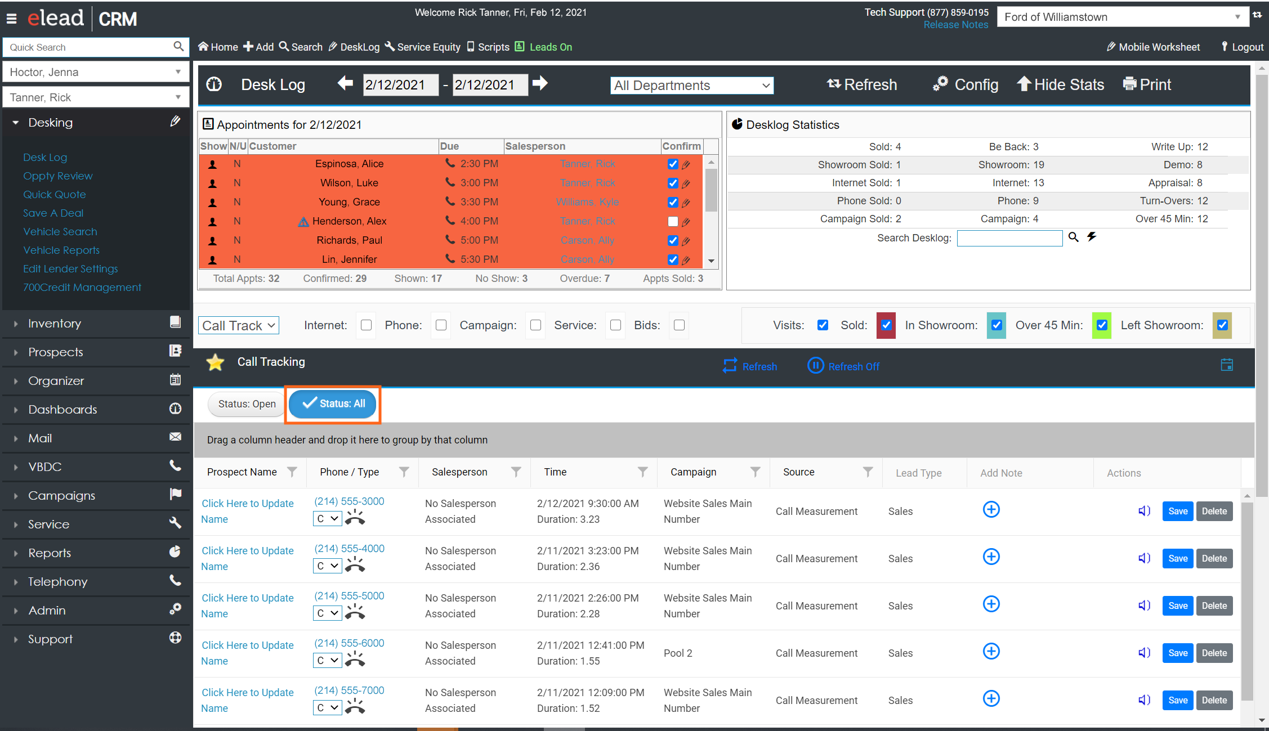1269x731 pixels.
Task: Open Service Equity in top navigation
Action: (x=422, y=47)
